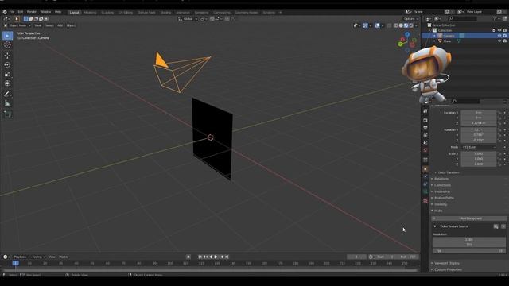Play the animation in reverse
509x286 pixels.
[x=211, y=257]
